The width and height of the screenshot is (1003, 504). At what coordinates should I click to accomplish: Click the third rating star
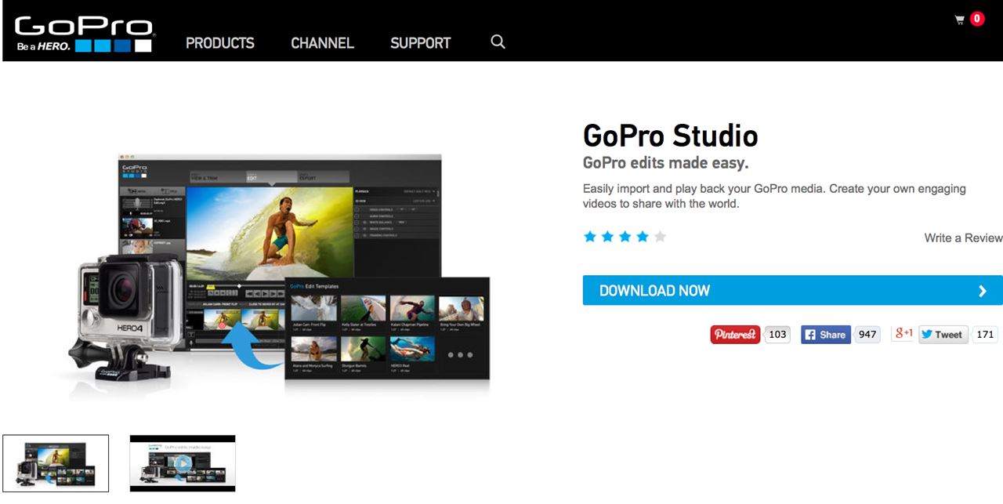[x=625, y=237]
